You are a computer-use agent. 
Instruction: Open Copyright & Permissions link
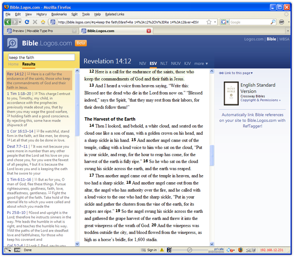click(261, 100)
